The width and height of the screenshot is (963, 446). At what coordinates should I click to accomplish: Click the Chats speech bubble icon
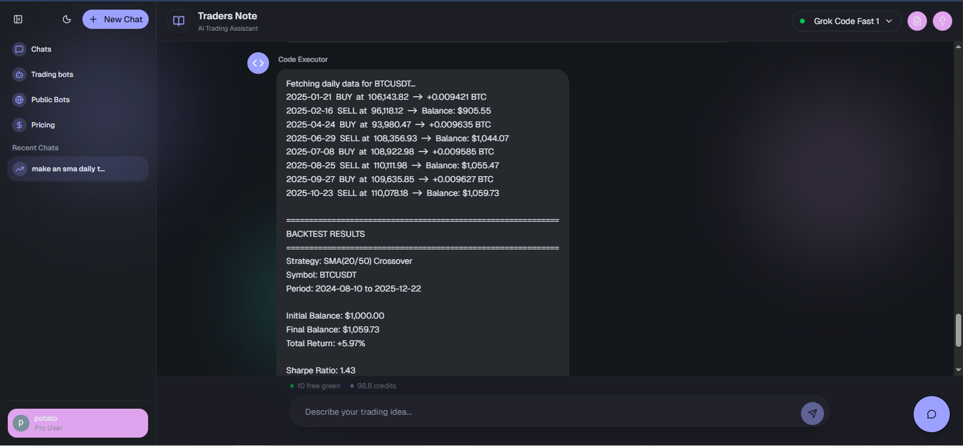click(x=19, y=49)
